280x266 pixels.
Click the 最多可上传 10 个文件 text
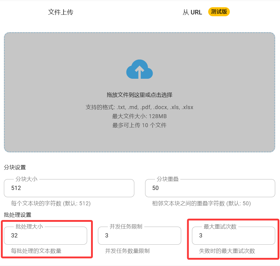tap(139, 125)
